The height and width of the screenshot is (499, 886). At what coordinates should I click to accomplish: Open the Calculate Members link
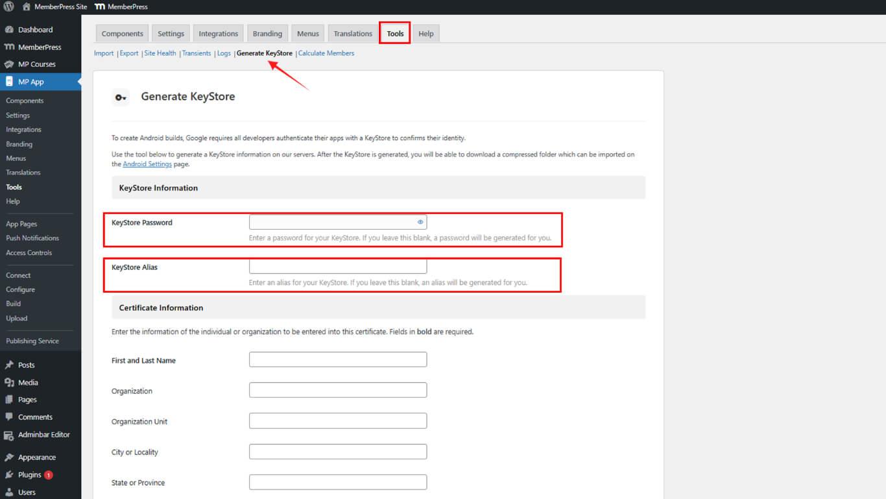click(x=326, y=53)
